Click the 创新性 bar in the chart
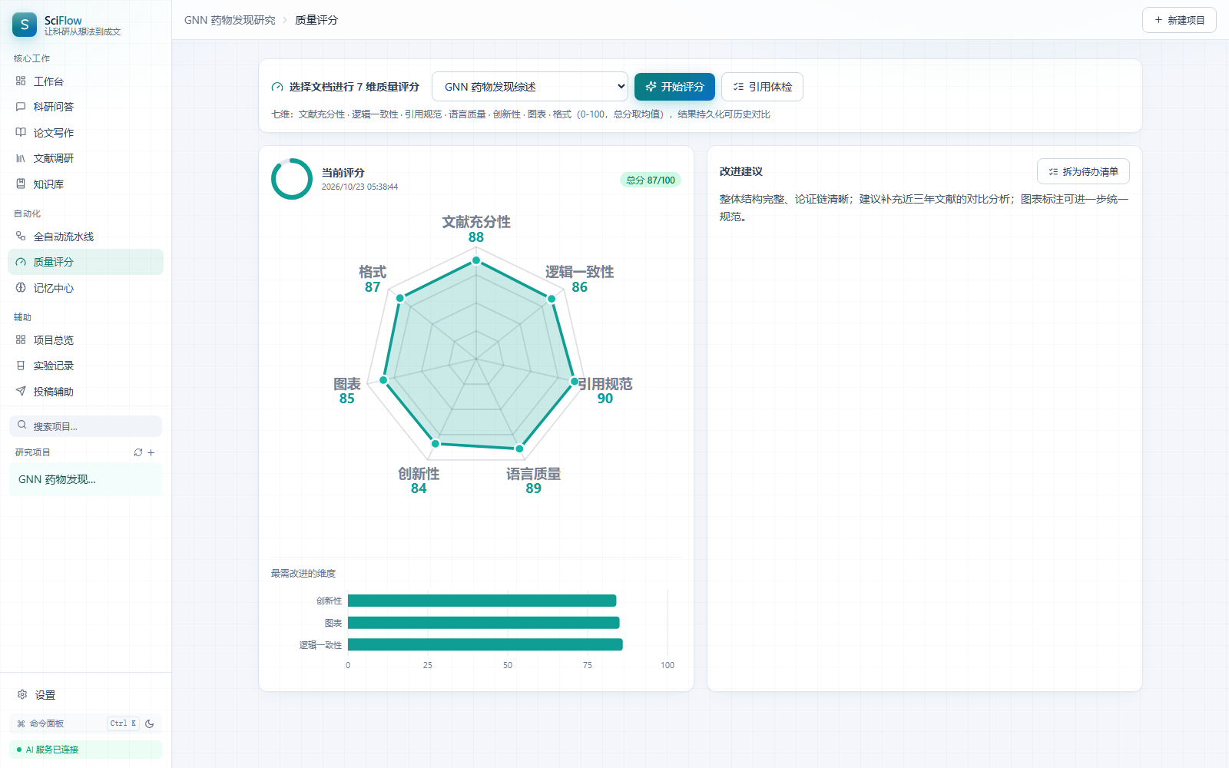Screen dimensions: 1229x768 (x=482, y=601)
